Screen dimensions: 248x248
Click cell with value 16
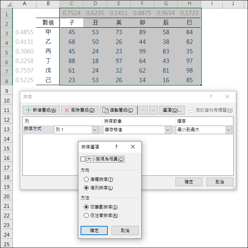(166, 80)
